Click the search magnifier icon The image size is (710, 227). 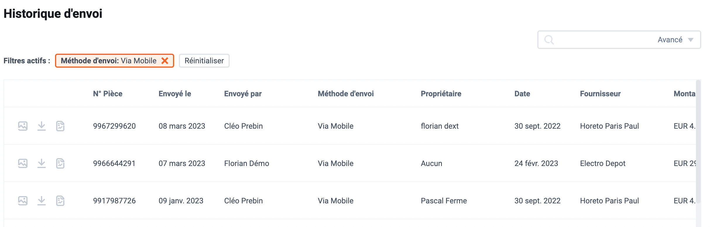click(549, 40)
